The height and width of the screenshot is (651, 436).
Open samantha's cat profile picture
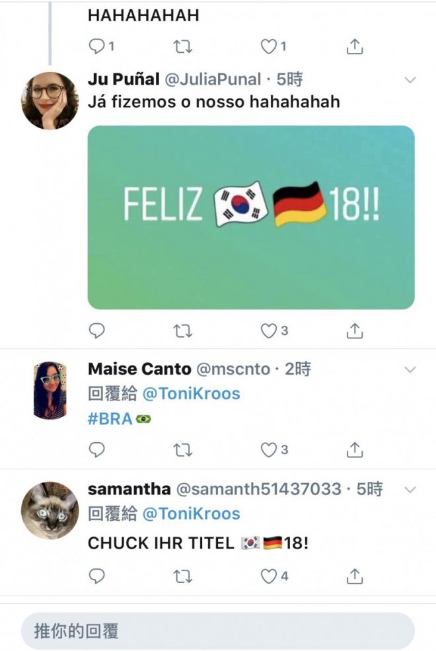pos(50,510)
